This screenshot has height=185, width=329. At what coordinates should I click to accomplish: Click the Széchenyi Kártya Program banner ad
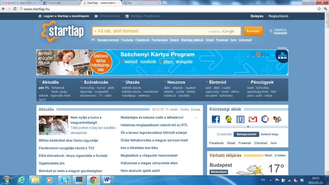point(162,62)
